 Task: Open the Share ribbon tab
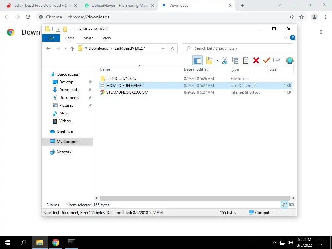click(x=89, y=38)
